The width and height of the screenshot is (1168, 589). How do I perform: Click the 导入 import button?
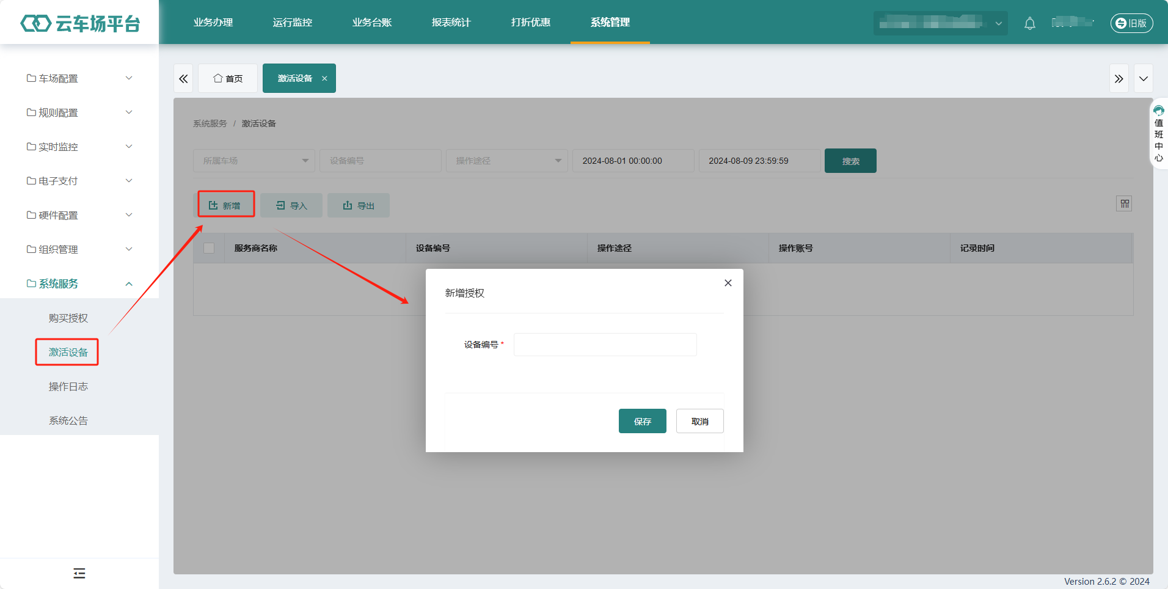(291, 205)
